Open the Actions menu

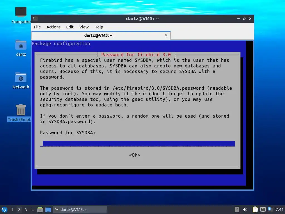53,27
